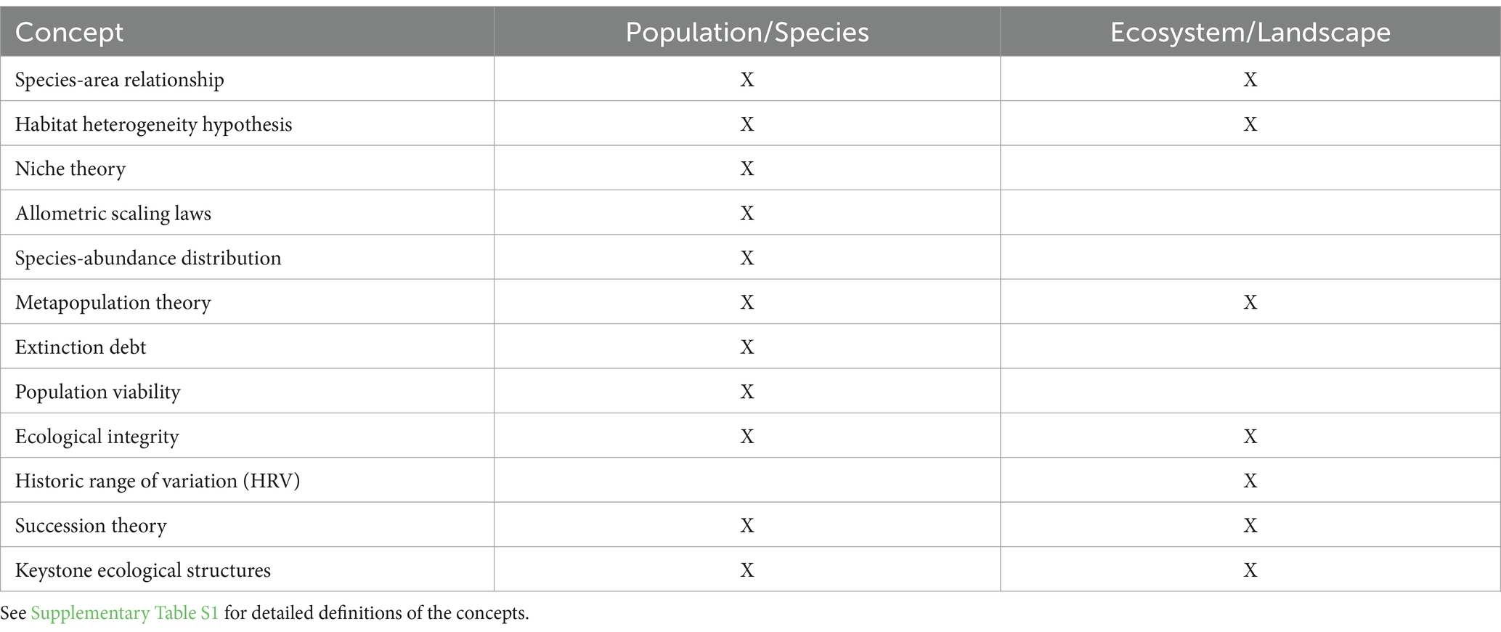Click the Ecological integrity concept
The image size is (1501, 632).
[x=97, y=437]
